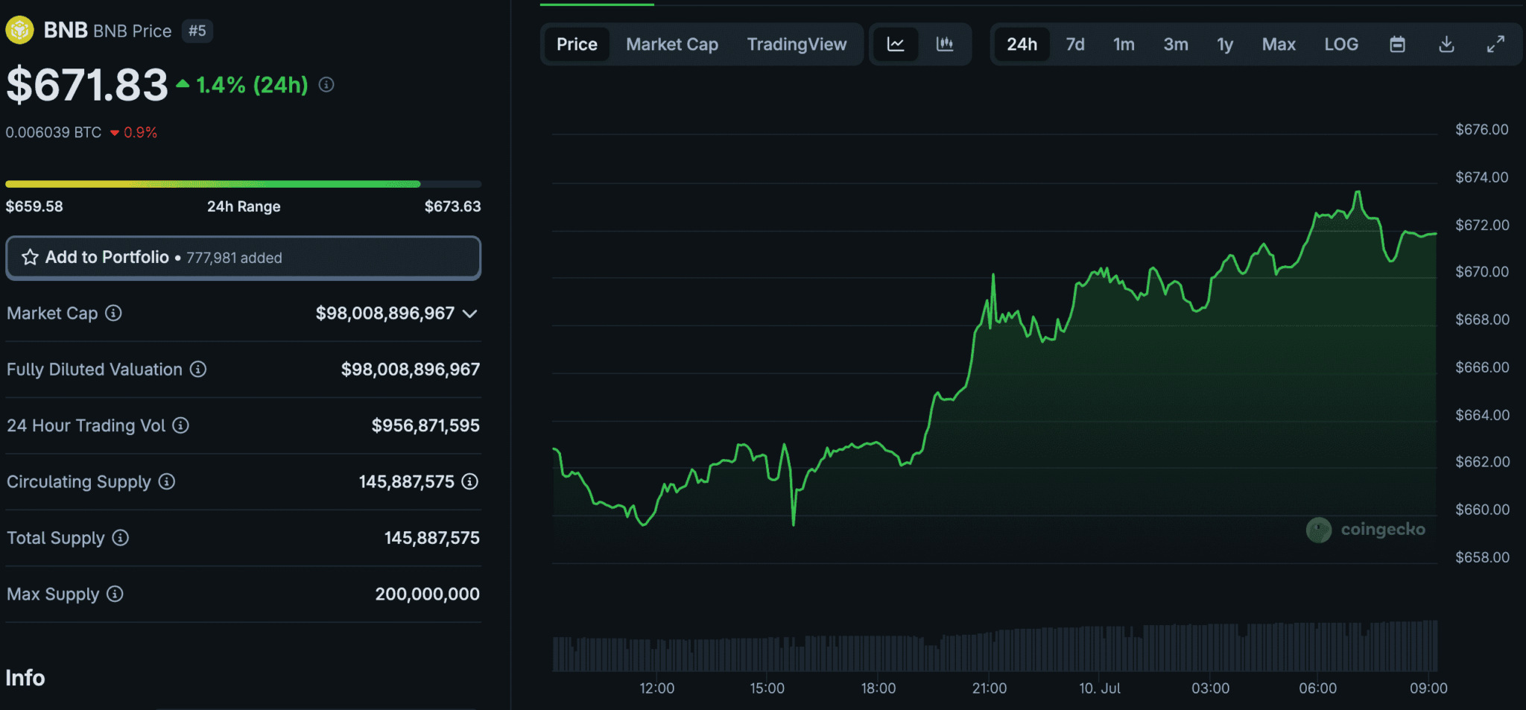Viewport: 1526px width, 710px height.
Task: Click the $659.58 24h low value
Action: click(34, 206)
